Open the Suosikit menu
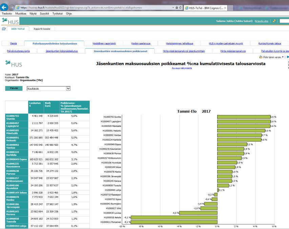The image size is (289, 229). pyautogui.click(x=44, y=14)
